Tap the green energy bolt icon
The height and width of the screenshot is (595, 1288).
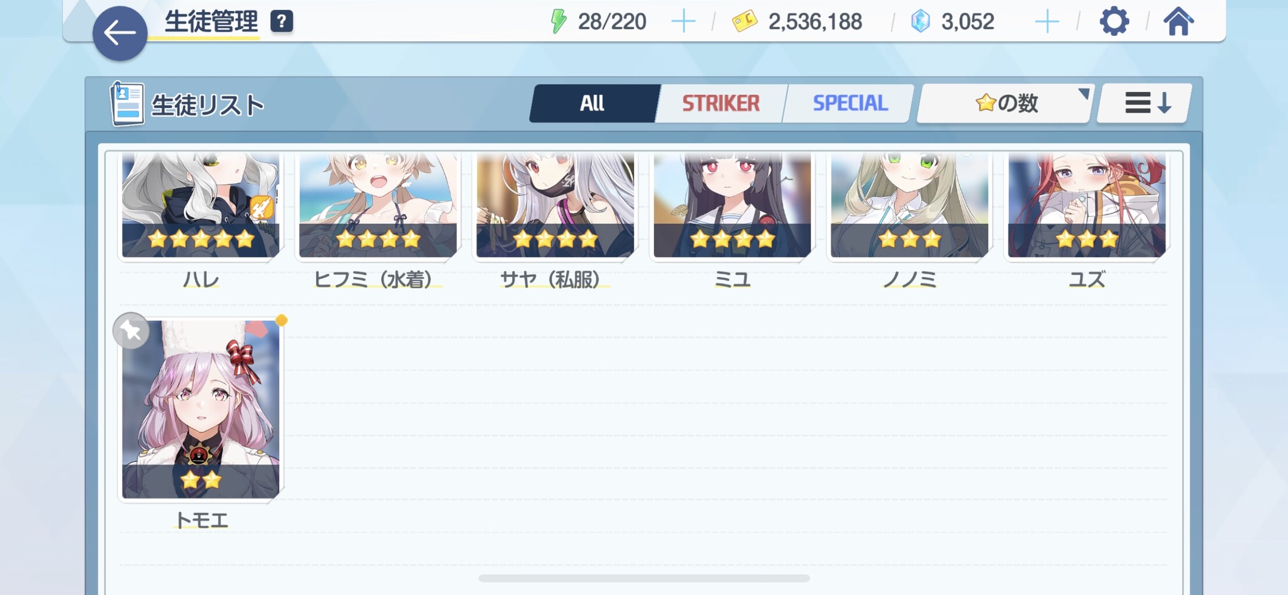click(x=558, y=21)
